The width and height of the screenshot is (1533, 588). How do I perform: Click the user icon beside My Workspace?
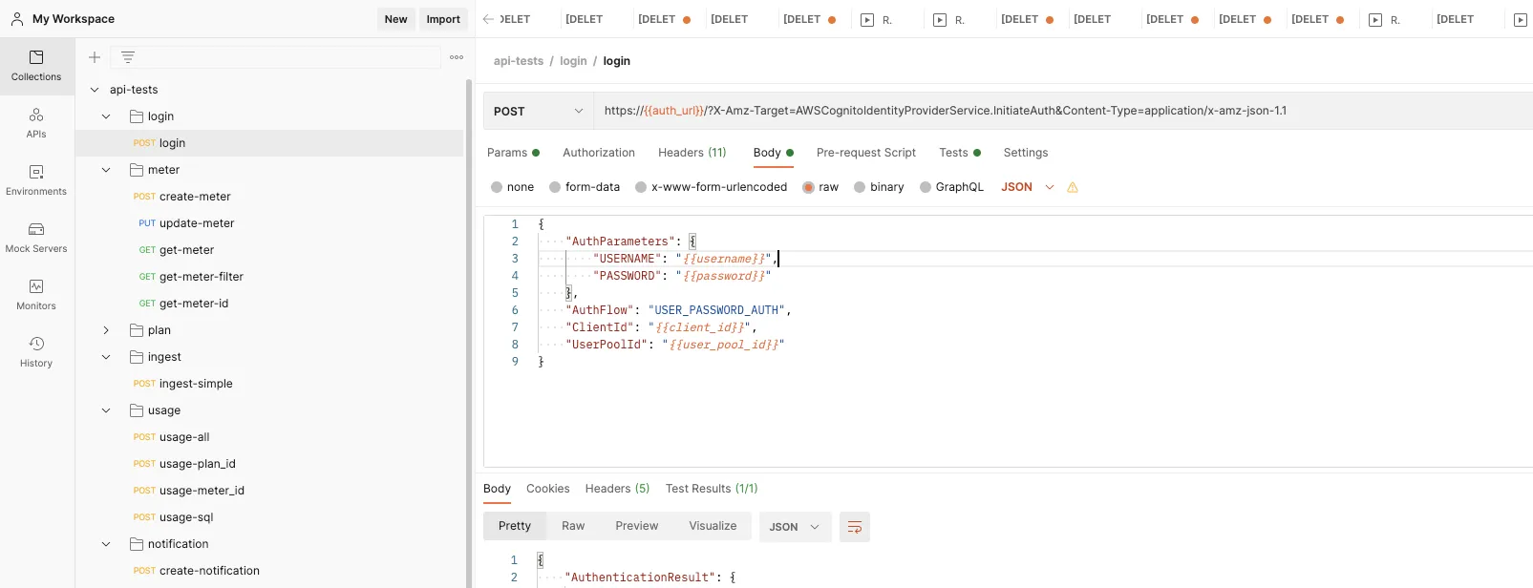pos(17,19)
